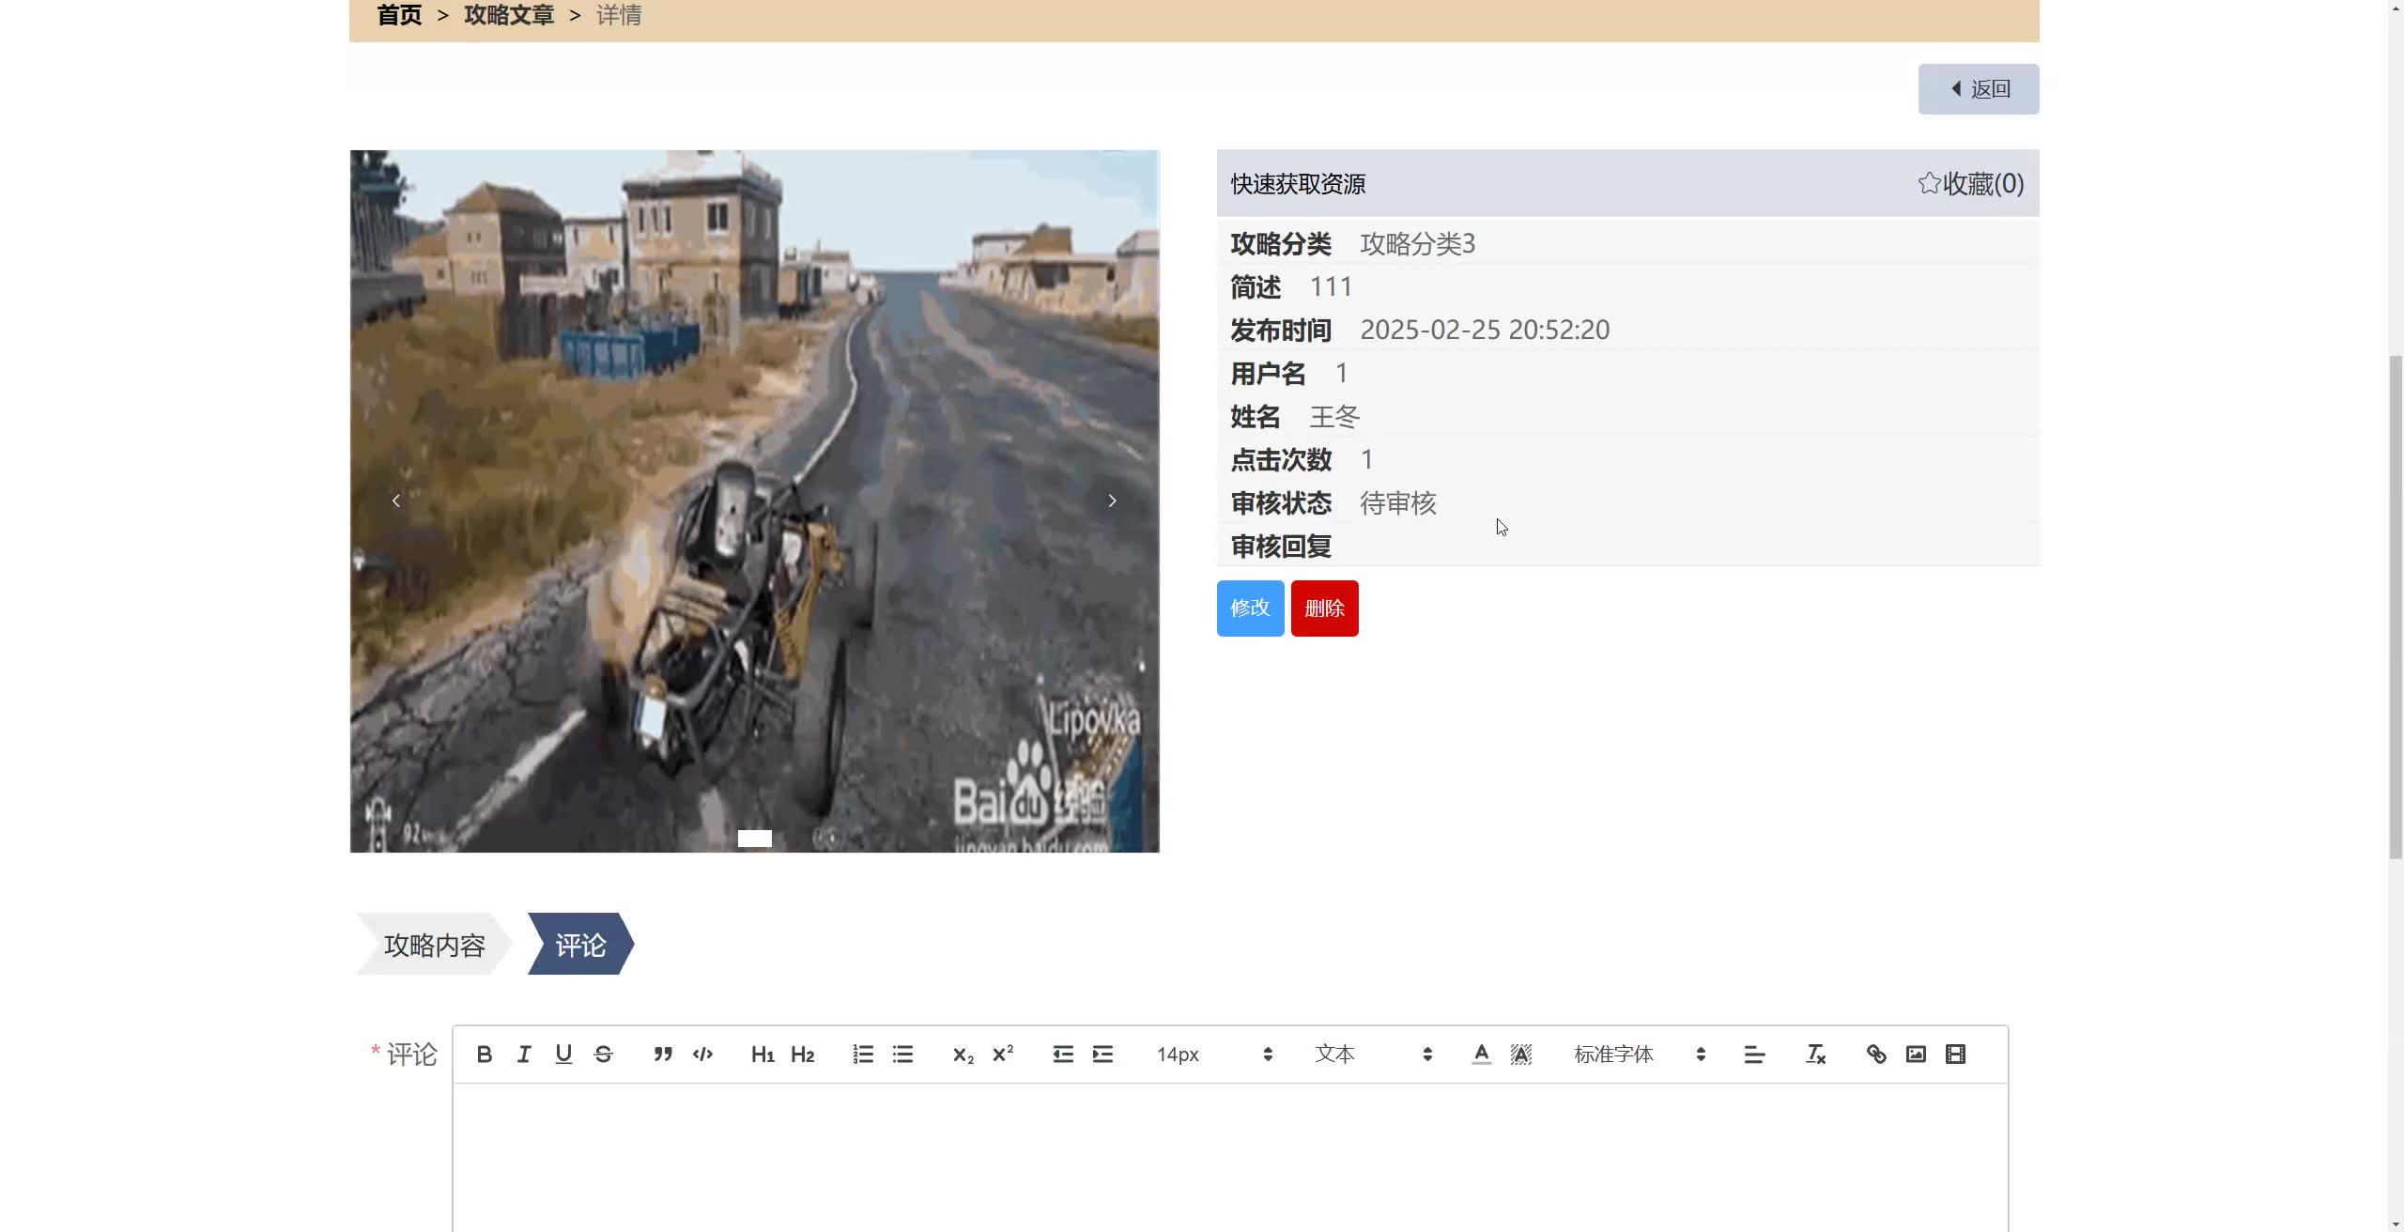The height and width of the screenshot is (1232, 2404).
Task: Apply Heading 1 style
Action: click(x=763, y=1055)
